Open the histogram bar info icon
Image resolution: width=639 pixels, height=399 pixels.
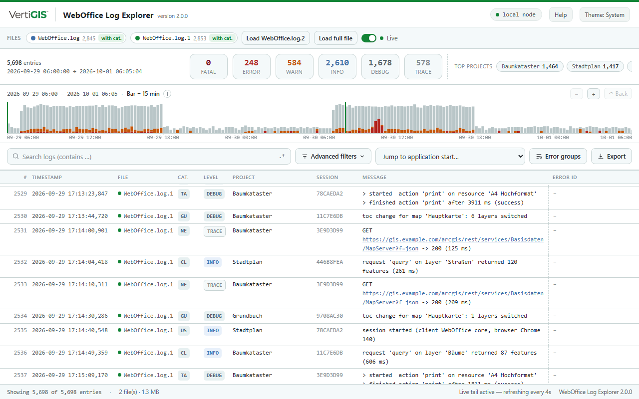click(167, 94)
